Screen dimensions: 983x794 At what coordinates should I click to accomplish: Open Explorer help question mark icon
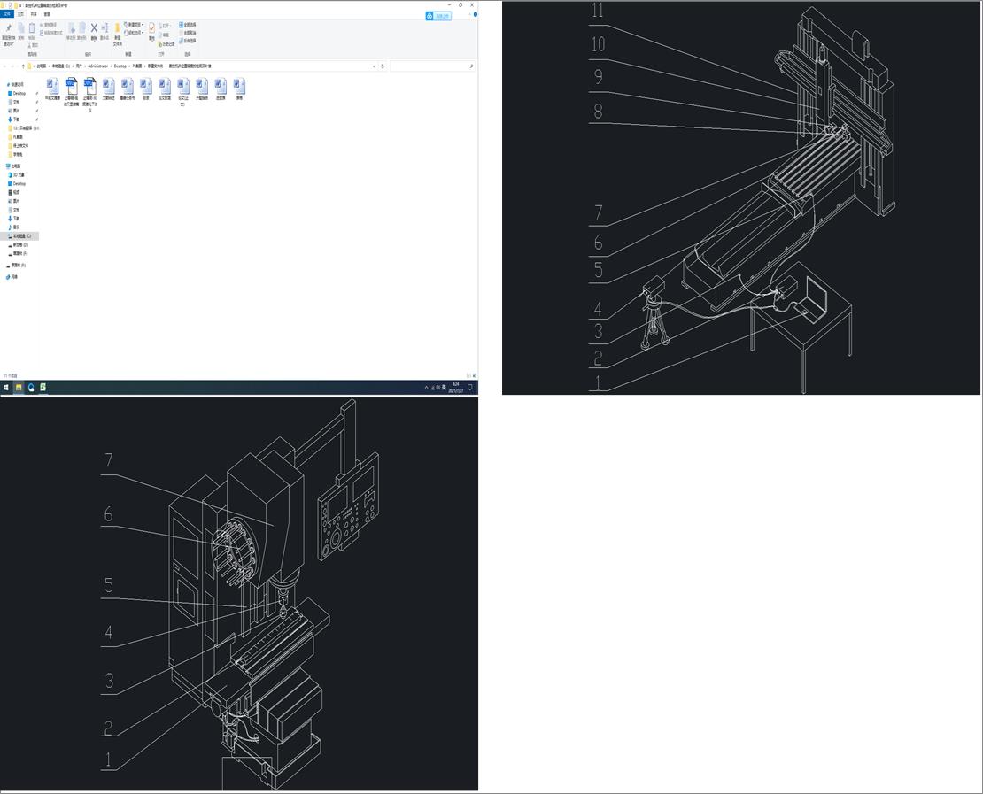476,14
